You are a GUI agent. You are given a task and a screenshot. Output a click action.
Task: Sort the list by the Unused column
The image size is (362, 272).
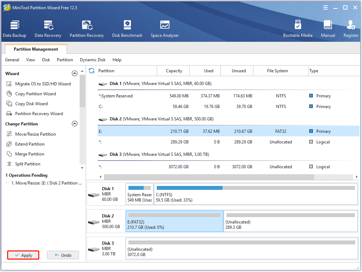tap(237, 71)
